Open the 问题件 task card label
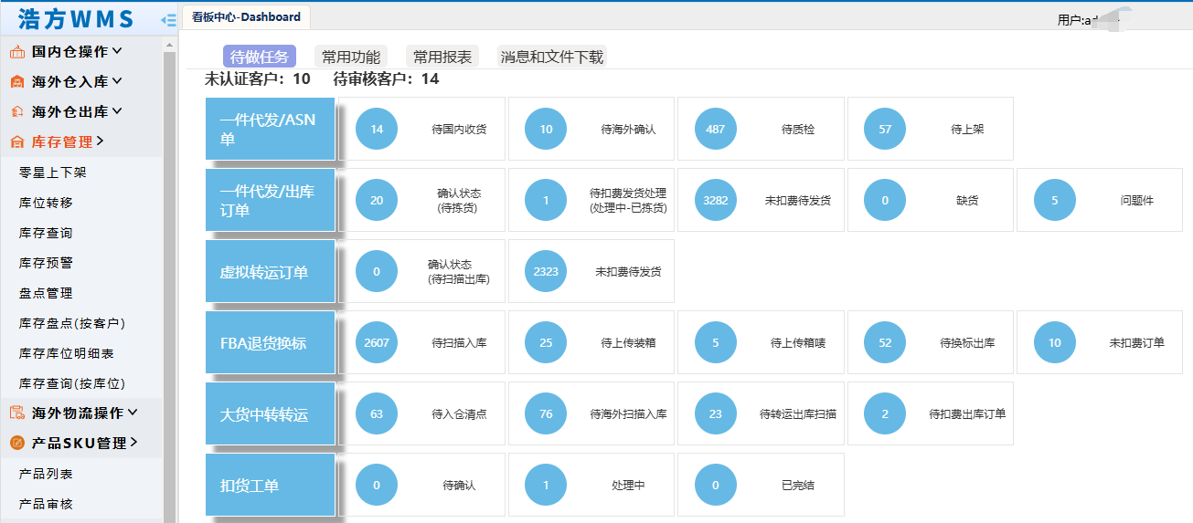The image size is (1193, 523). 1136,201
